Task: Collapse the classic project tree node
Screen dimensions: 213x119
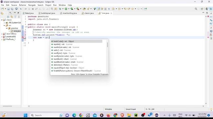Action: [2, 20]
